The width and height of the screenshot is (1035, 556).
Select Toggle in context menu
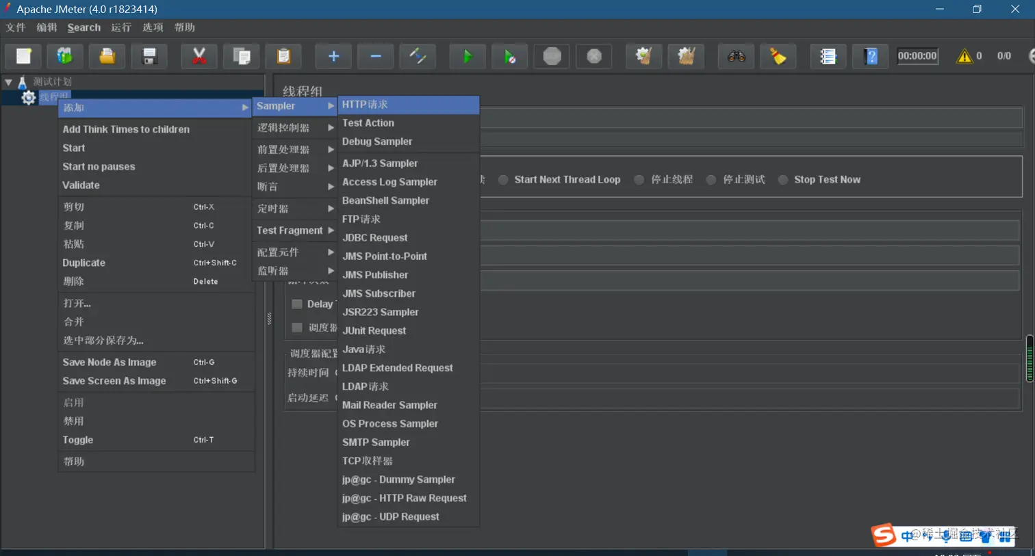click(x=155, y=440)
